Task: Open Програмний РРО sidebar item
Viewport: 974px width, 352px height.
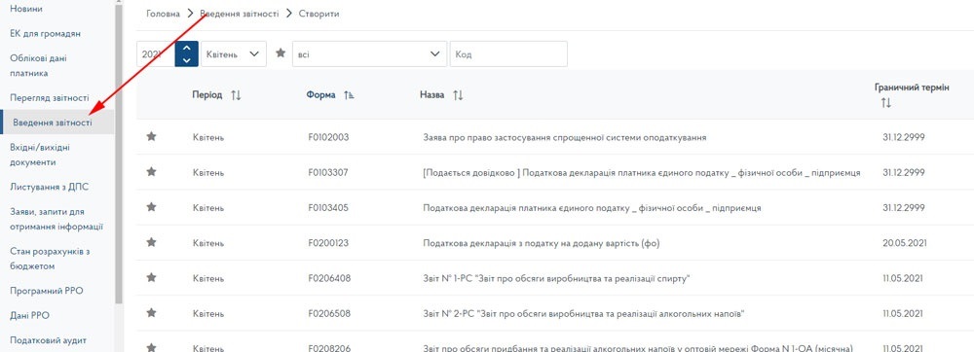Action: (47, 291)
